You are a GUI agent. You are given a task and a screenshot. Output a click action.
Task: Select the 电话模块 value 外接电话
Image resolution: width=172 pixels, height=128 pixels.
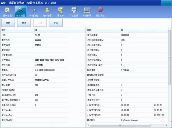(x=125, y=70)
